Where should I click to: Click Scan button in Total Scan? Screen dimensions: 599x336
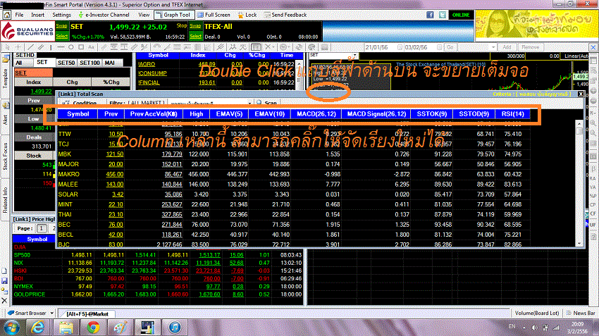point(266,103)
